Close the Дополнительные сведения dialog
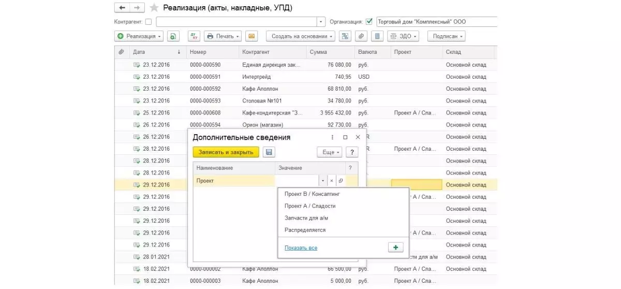This screenshot has height=289, width=621. (358, 137)
